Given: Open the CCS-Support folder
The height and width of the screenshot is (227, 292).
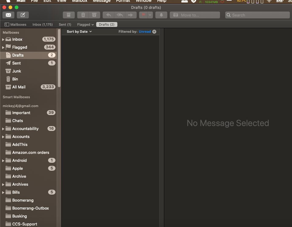Looking at the screenshot, I should tap(28, 224).
